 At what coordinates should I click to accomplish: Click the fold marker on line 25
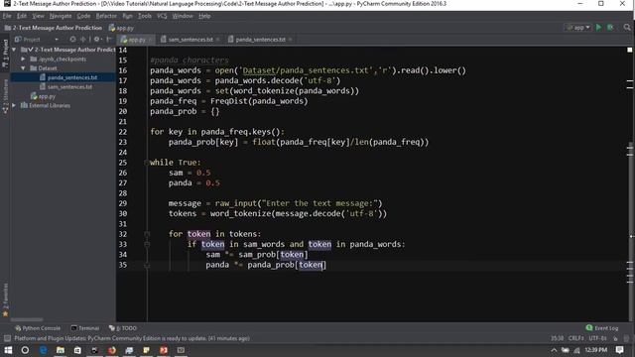(x=147, y=163)
